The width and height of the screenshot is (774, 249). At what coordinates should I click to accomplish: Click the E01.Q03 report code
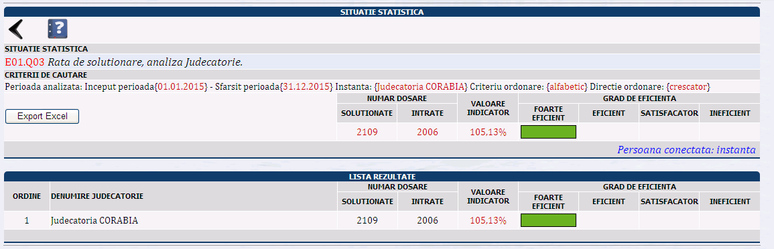[25, 62]
